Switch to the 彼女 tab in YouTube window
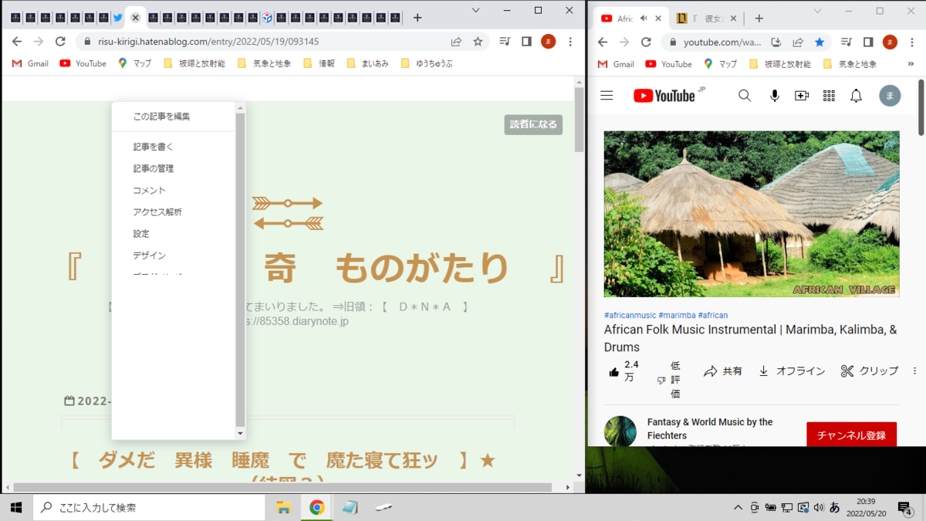This screenshot has height=521, width=926. coord(708,19)
